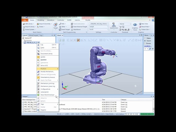Click the Configurations icon in context menu
176x132 pixels.
[x=38, y=89]
